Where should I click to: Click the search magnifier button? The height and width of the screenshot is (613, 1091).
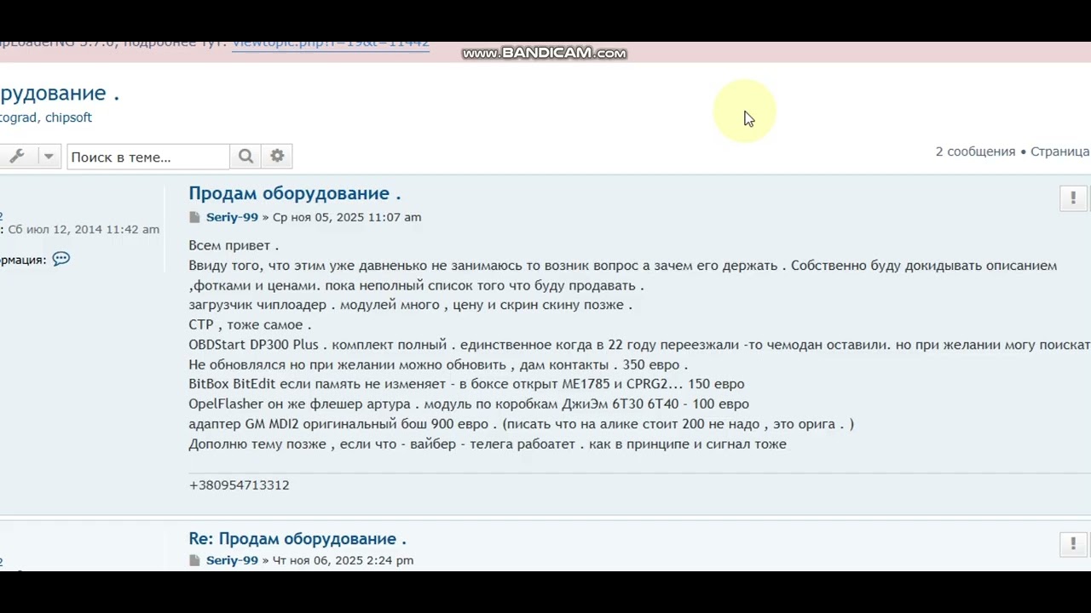[245, 156]
